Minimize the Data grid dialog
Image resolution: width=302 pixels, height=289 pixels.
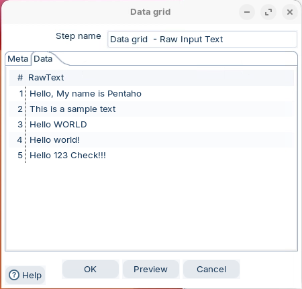247,12
